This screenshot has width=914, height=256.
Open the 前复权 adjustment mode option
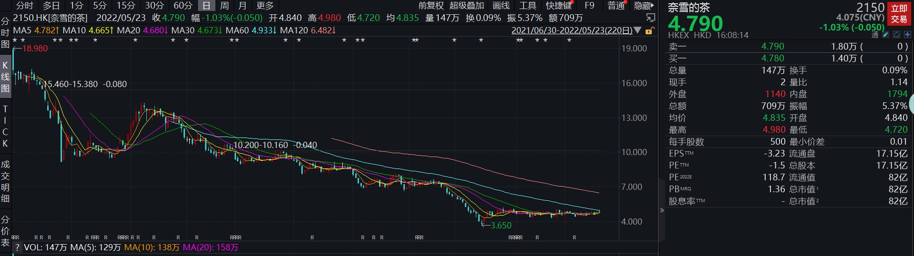431,6
